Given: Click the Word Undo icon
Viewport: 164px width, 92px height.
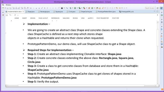Looking at the screenshot, I should (x=10, y=15).
